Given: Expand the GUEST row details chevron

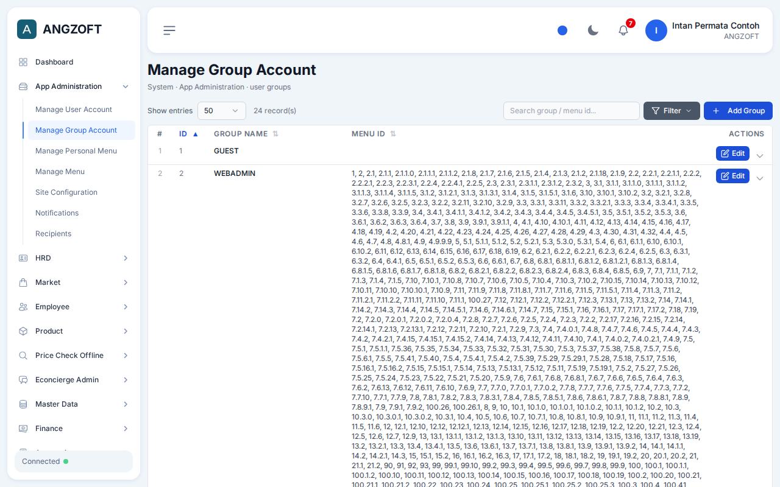Looking at the screenshot, I should (760, 156).
